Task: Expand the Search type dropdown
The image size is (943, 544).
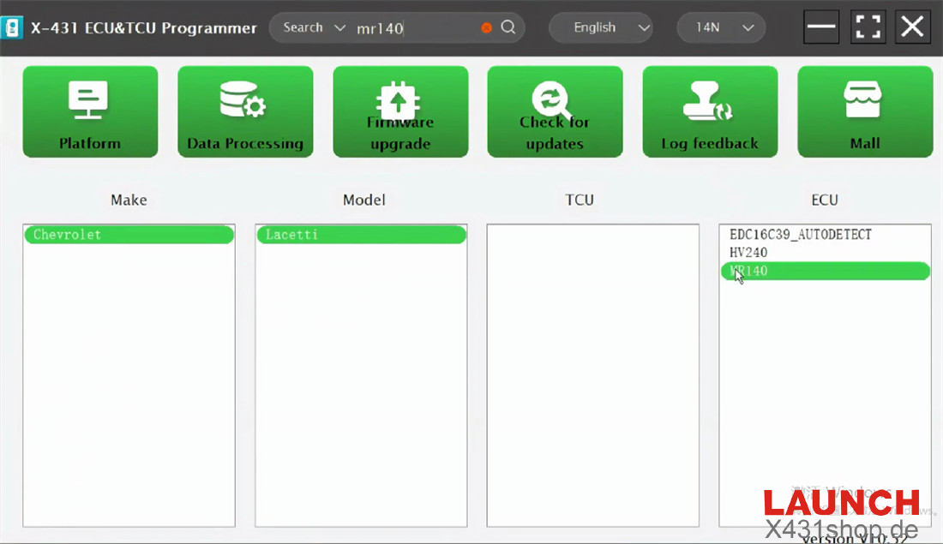Action: pos(313,27)
